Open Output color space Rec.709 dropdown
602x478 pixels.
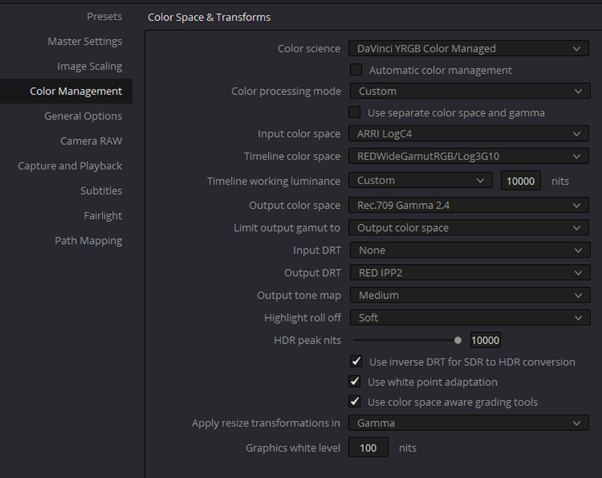[x=468, y=206]
